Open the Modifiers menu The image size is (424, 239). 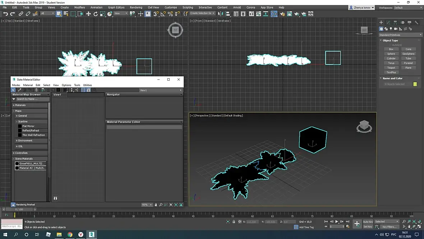pos(79,7)
